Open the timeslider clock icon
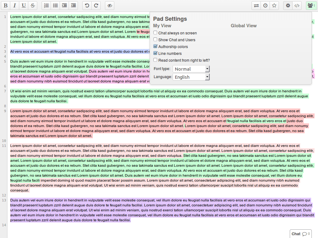318x238 pixels. [x=265, y=6]
